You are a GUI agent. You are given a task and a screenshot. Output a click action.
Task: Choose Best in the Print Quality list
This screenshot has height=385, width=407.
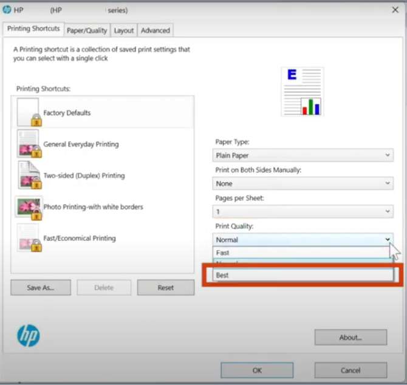point(303,275)
